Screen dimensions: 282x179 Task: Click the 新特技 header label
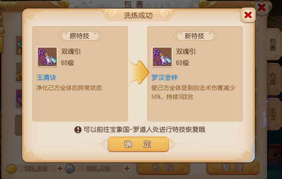(195, 36)
